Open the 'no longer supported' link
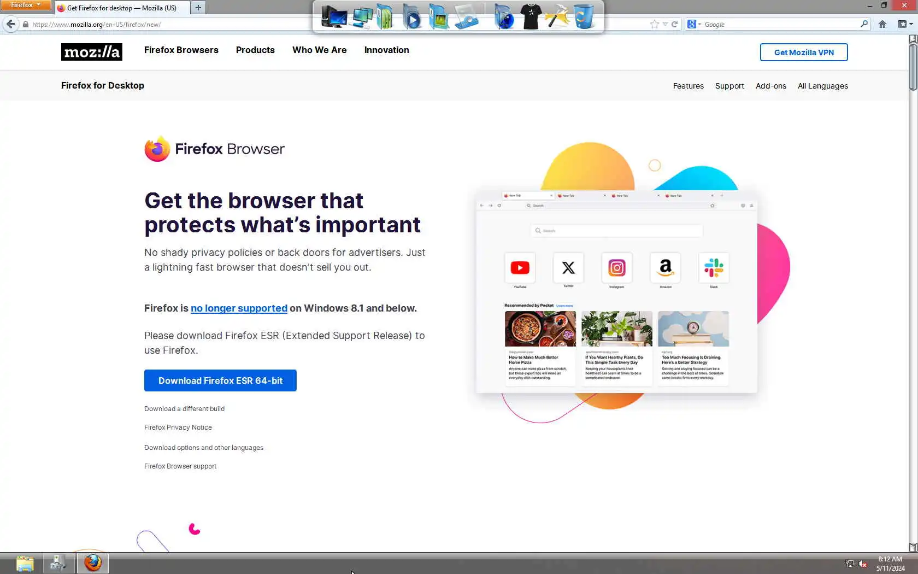 (x=239, y=308)
